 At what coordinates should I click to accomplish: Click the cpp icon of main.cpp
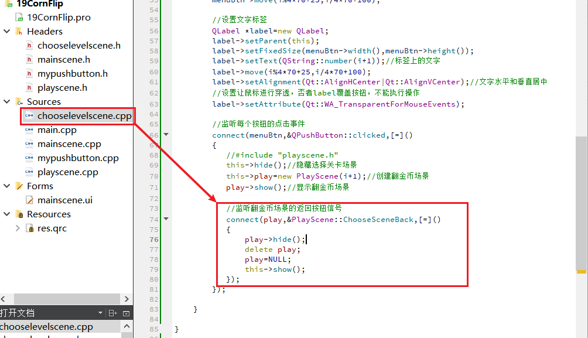tap(29, 130)
